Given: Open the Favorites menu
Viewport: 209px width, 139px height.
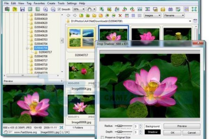Looking at the screenshot, I should [x=39, y=3].
